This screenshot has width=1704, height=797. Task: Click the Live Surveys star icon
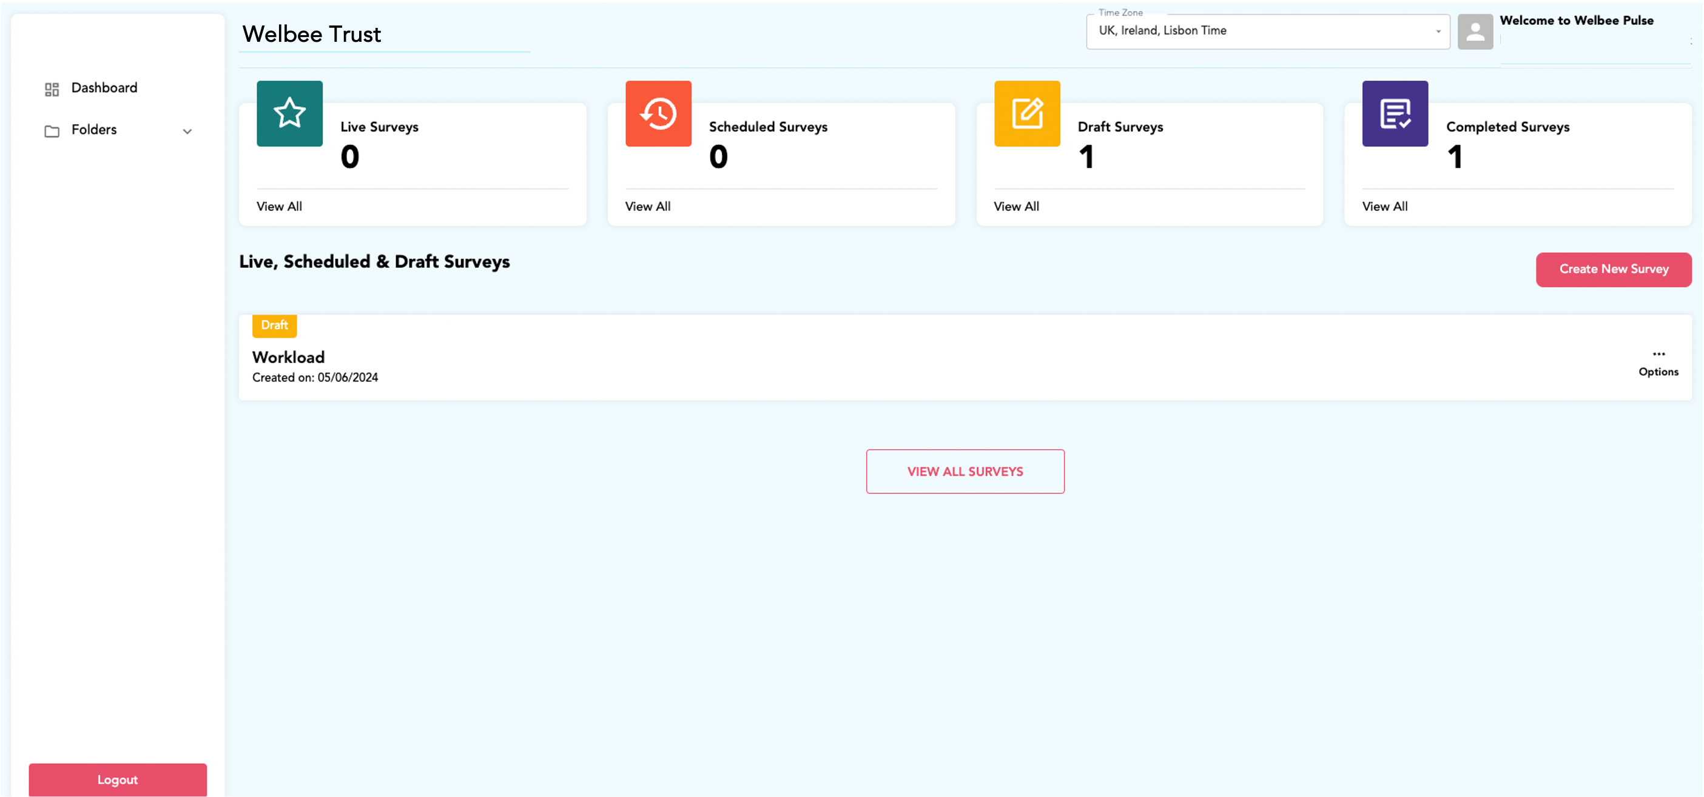[289, 113]
